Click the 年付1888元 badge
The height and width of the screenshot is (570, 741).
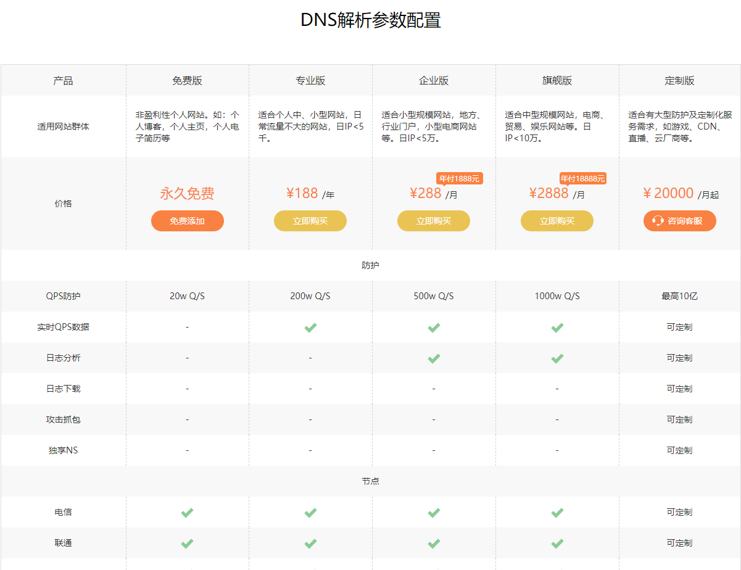pos(459,178)
